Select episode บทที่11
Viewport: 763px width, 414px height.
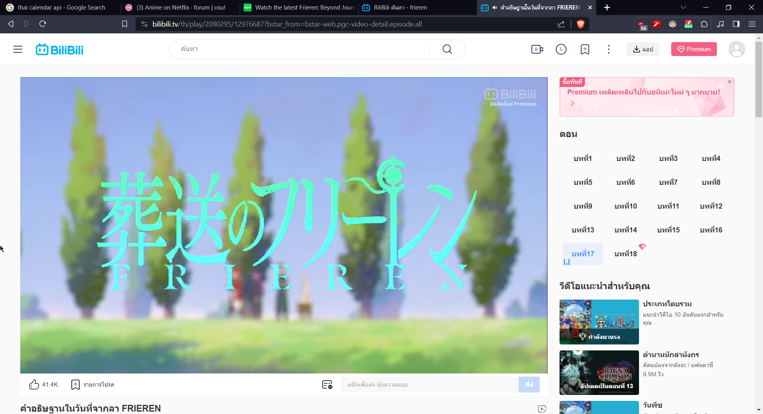[x=668, y=206]
